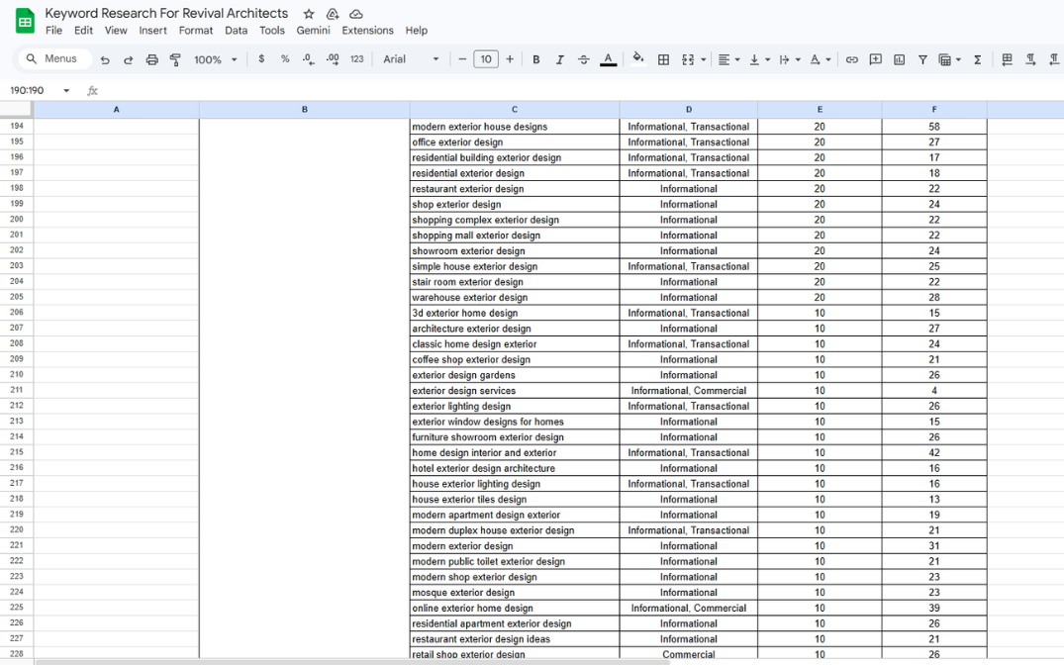Insert a link using the toolbar icon
This screenshot has width=1064, height=665.
point(851,59)
